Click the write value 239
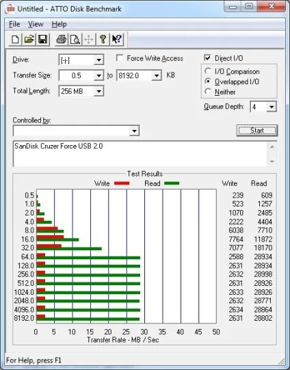 (237, 196)
